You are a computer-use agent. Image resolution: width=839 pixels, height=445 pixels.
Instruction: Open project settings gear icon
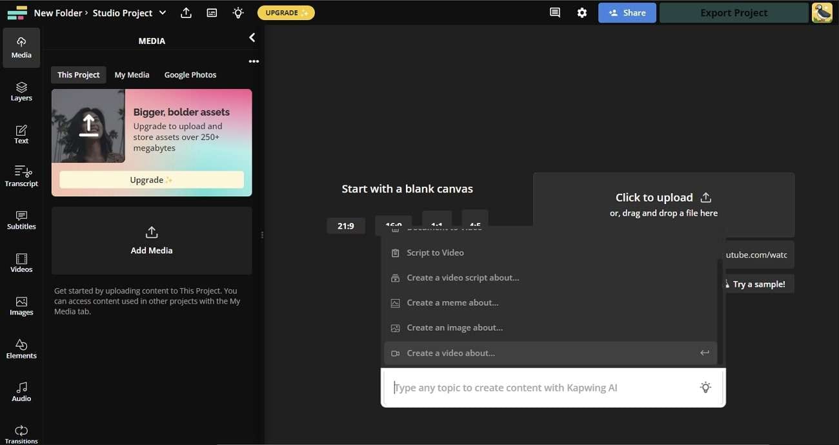click(x=582, y=12)
